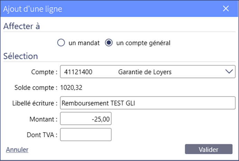Click the Solde compte value 1020,32

[x=71, y=87]
